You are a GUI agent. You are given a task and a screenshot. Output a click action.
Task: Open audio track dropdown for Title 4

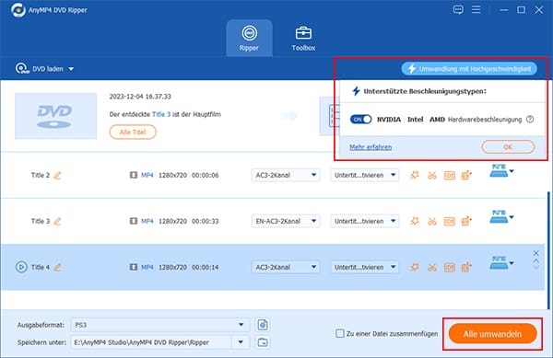coord(286,267)
